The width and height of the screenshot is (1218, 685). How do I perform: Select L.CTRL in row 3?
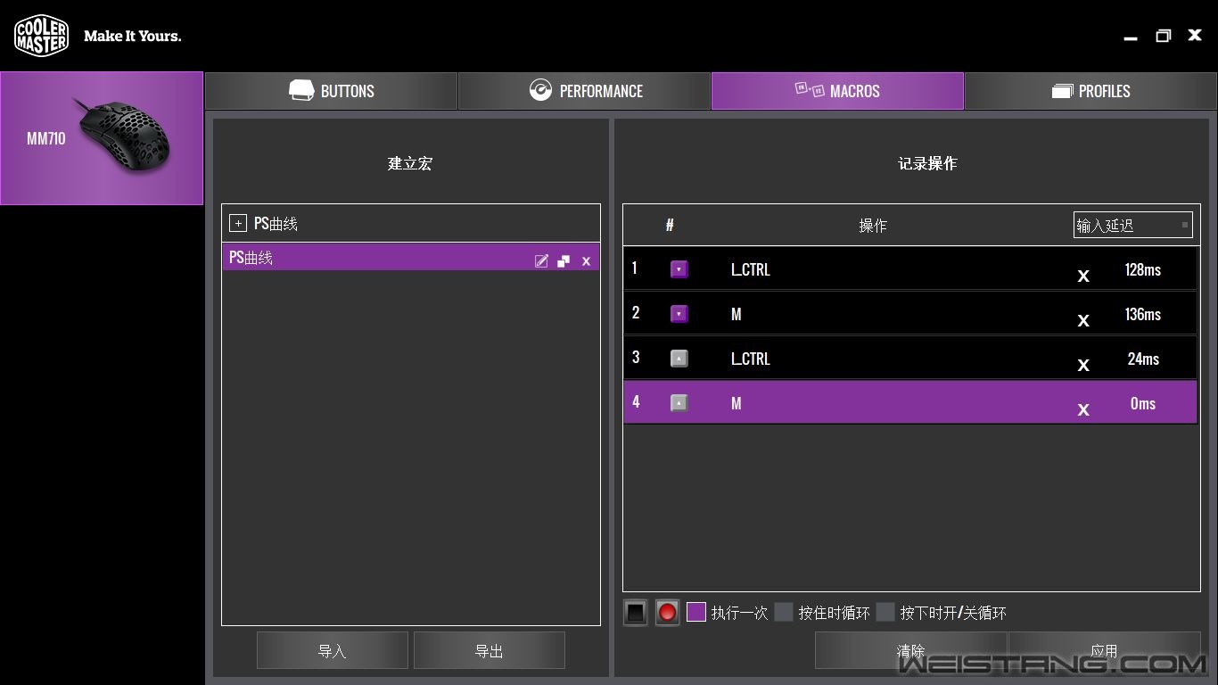click(x=750, y=359)
